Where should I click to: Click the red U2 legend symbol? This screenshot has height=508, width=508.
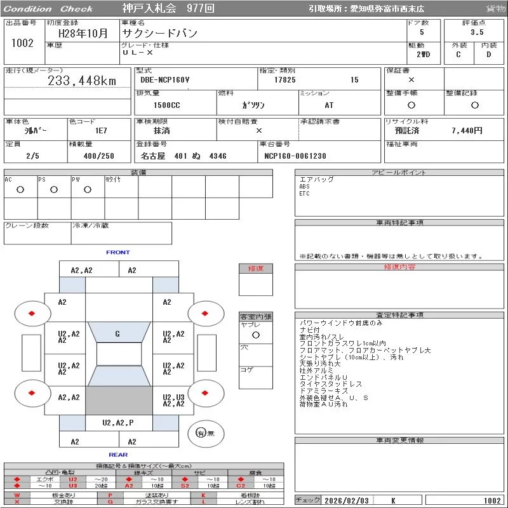pyautogui.click(x=72, y=479)
